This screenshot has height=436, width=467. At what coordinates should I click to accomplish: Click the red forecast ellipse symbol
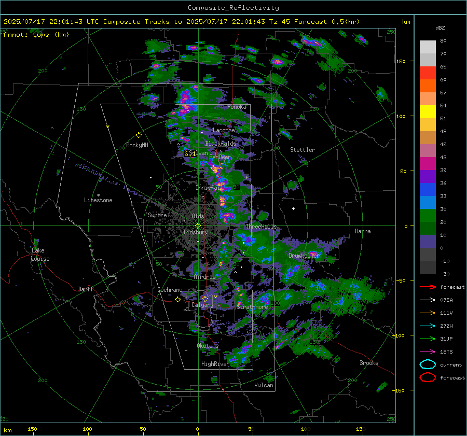[x=428, y=377]
